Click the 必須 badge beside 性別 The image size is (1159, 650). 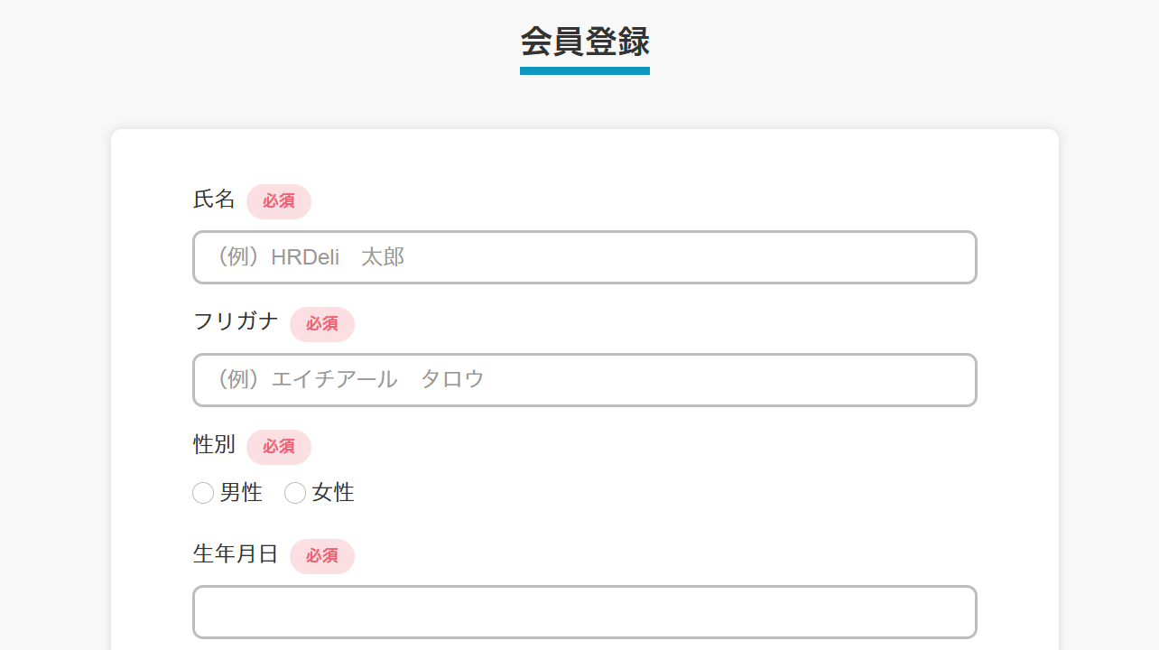pos(279,447)
